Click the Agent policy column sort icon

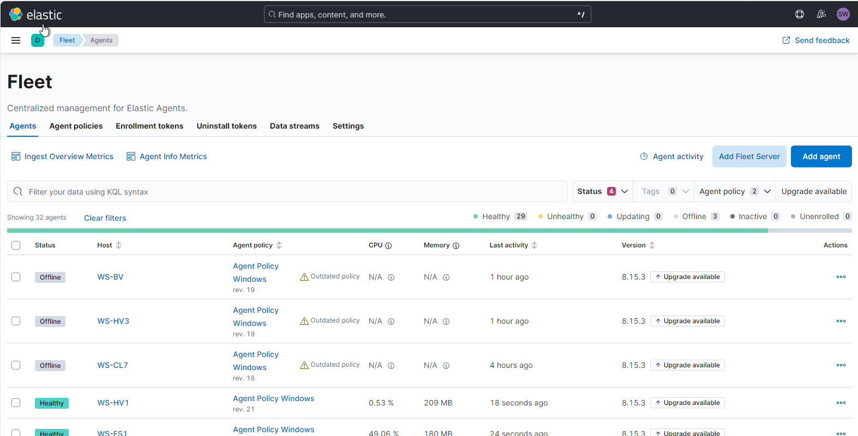pyautogui.click(x=279, y=245)
